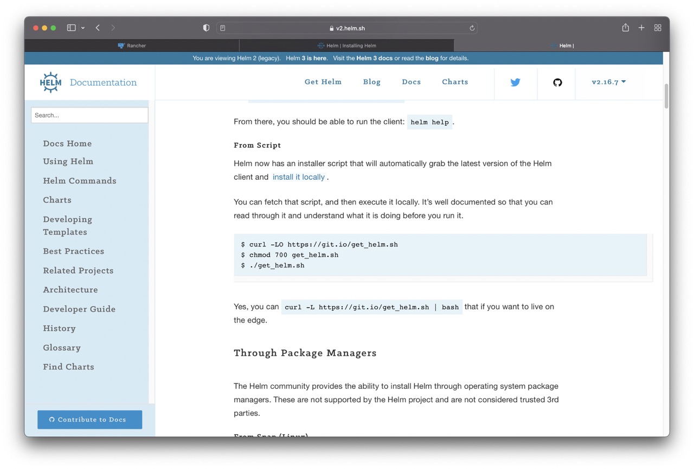Switch to Helm Installing Helm tab
This screenshot has height=469, width=694.
pyautogui.click(x=346, y=45)
